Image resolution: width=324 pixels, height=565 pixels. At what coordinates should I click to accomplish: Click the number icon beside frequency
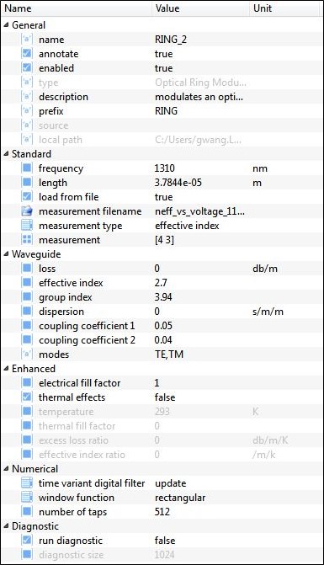(x=27, y=168)
